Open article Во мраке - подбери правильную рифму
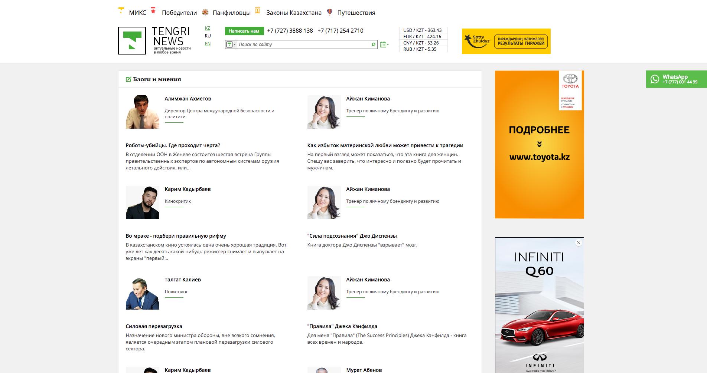Image resolution: width=707 pixels, height=373 pixels. [176, 236]
